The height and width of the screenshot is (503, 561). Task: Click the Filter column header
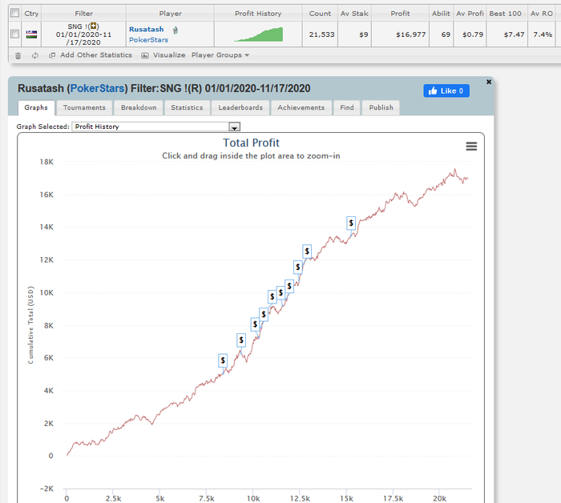83,14
